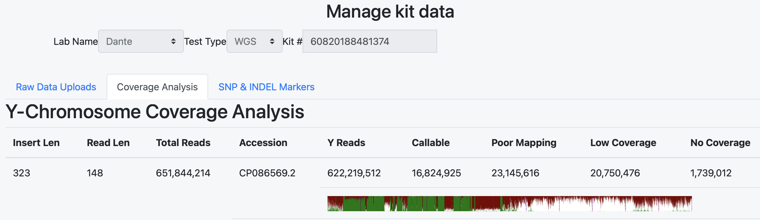Select the accession value CP086569.2
The height and width of the screenshot is (220, 760).
click(x=267, y=173)
